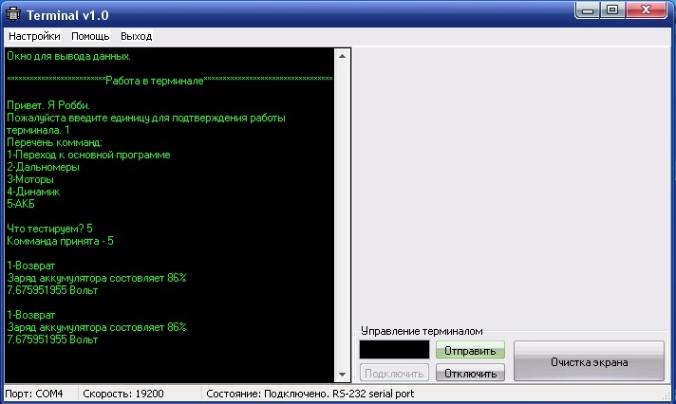The height and width of the screenshot is (404, 676).
Task: Click the 'Порт: COM4' status entry
Action: [33, 394]
